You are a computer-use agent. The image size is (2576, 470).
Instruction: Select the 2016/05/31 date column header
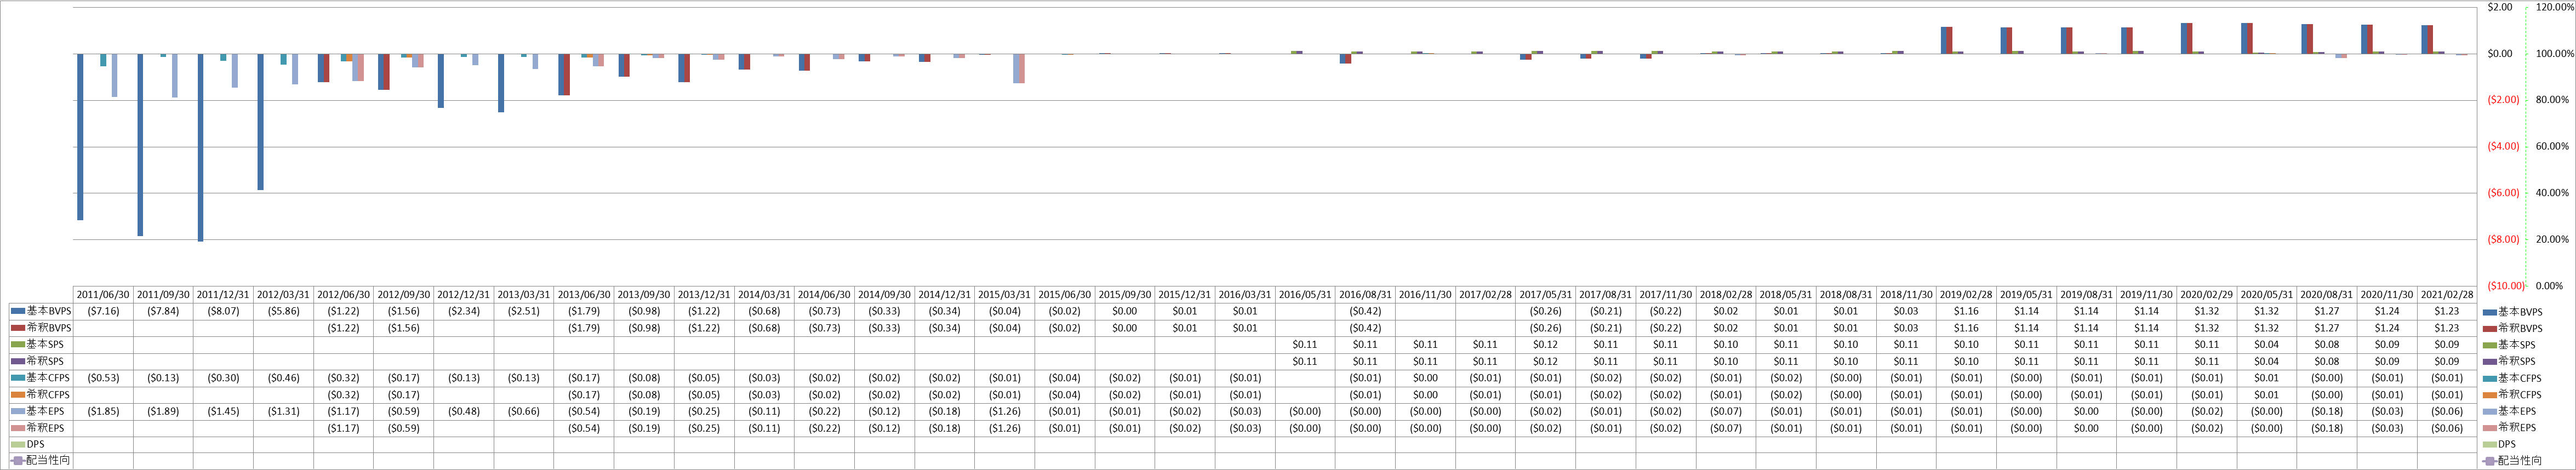(1305, 295)
